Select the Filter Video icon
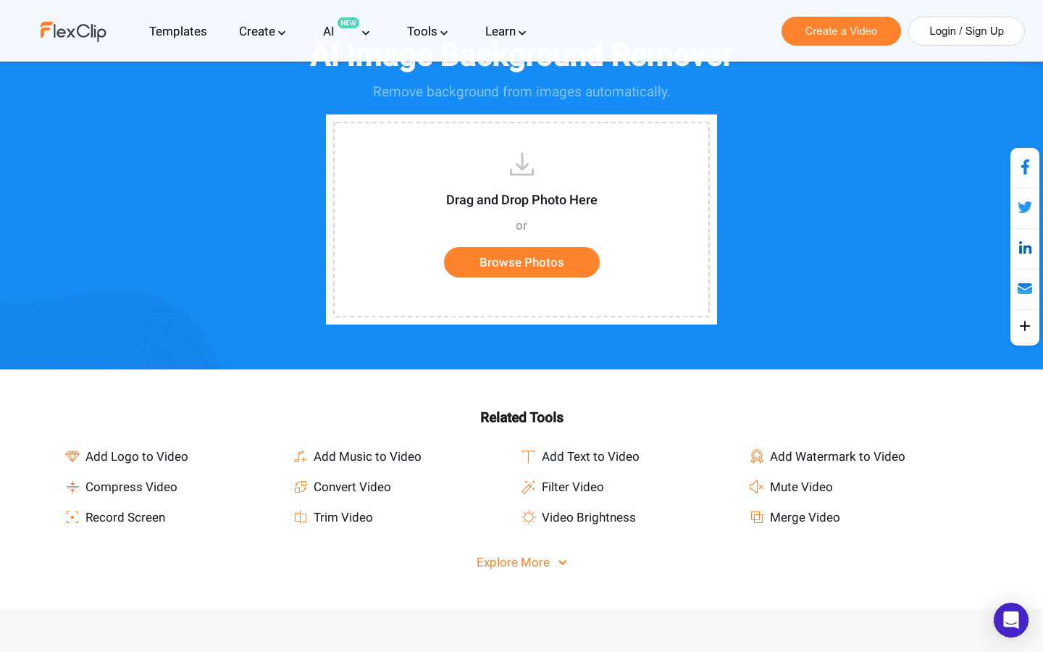This screenshot has height=652, width=1043. tap(528, 487)
